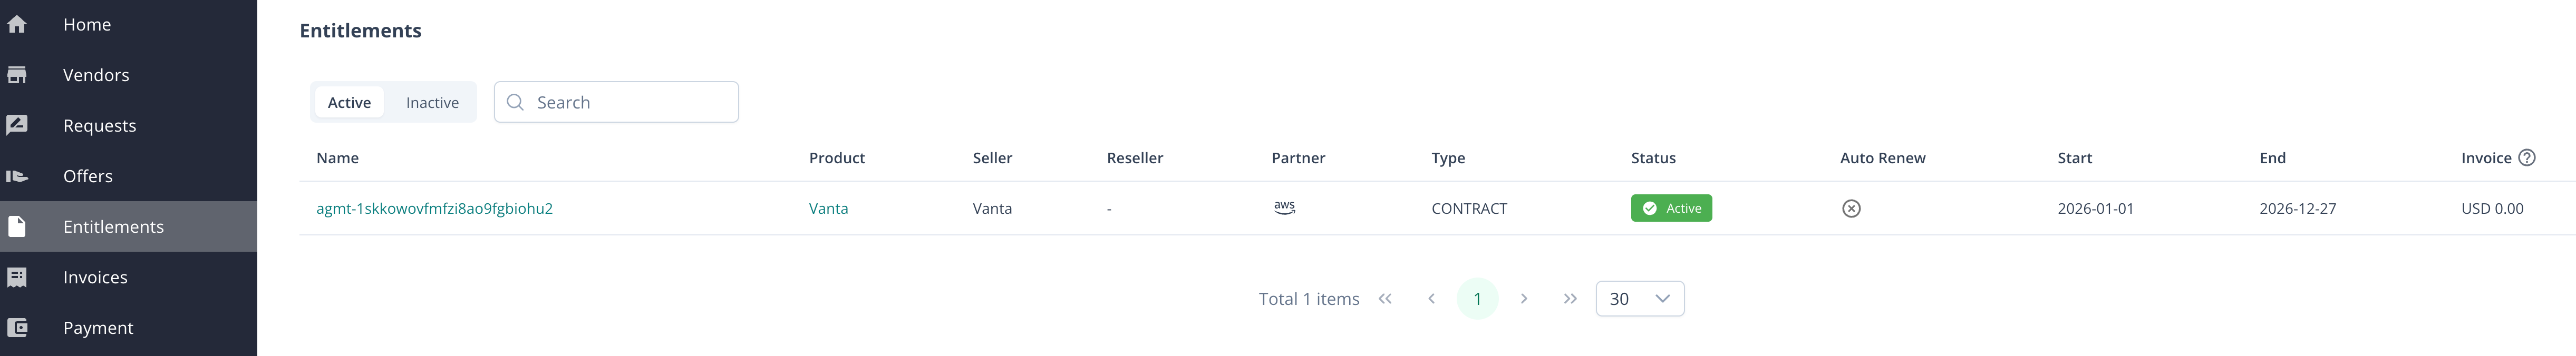Click the Auto Renew disabled X icon
This screenshot has height=356, width=2576.
tap(1851, 208)
